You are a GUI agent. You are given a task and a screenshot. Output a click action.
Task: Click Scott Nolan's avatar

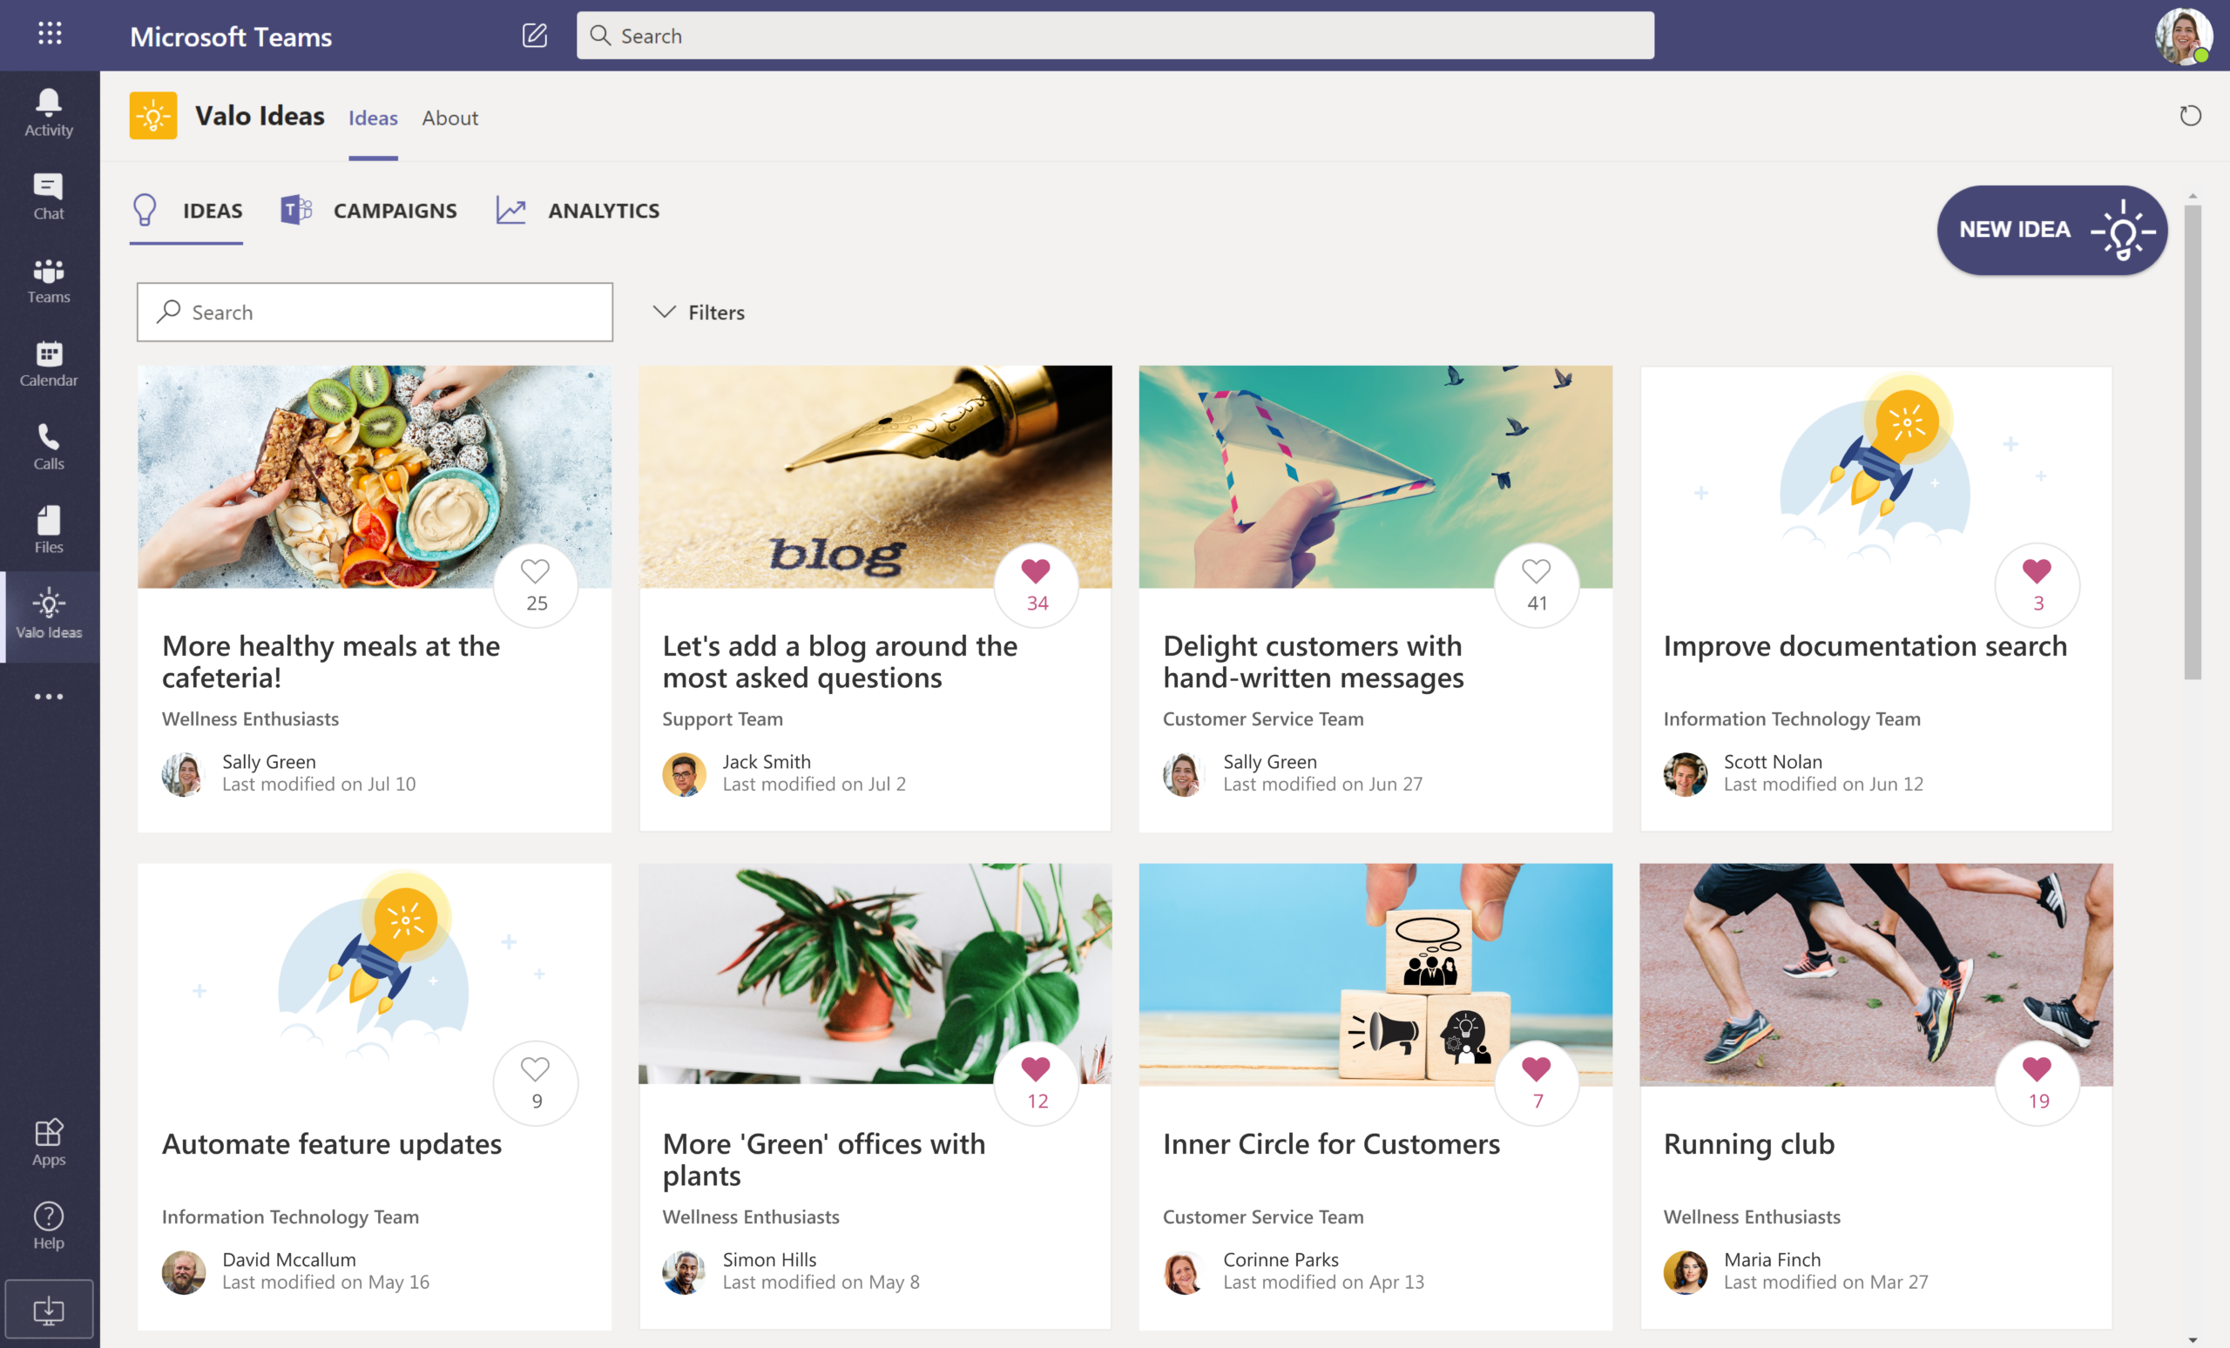point(1686,774)
